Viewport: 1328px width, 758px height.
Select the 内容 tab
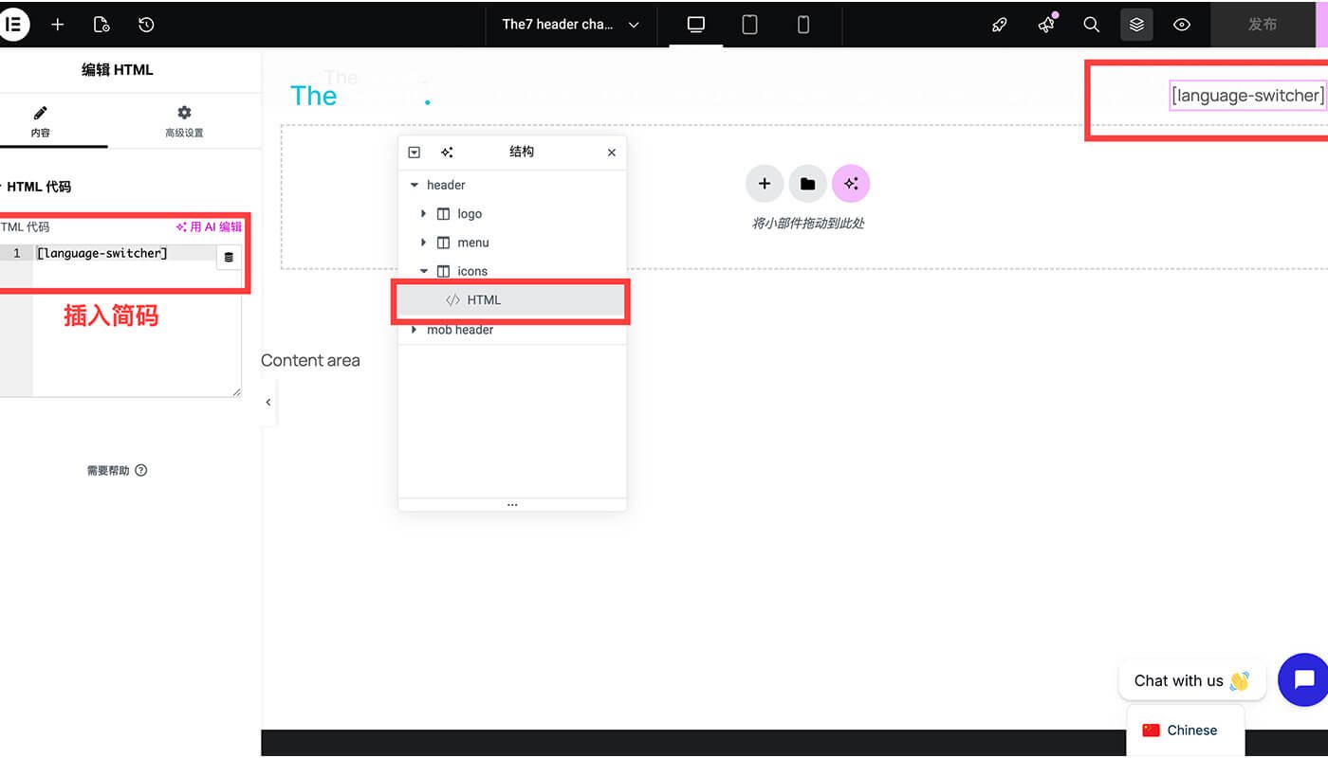point(41,121)
